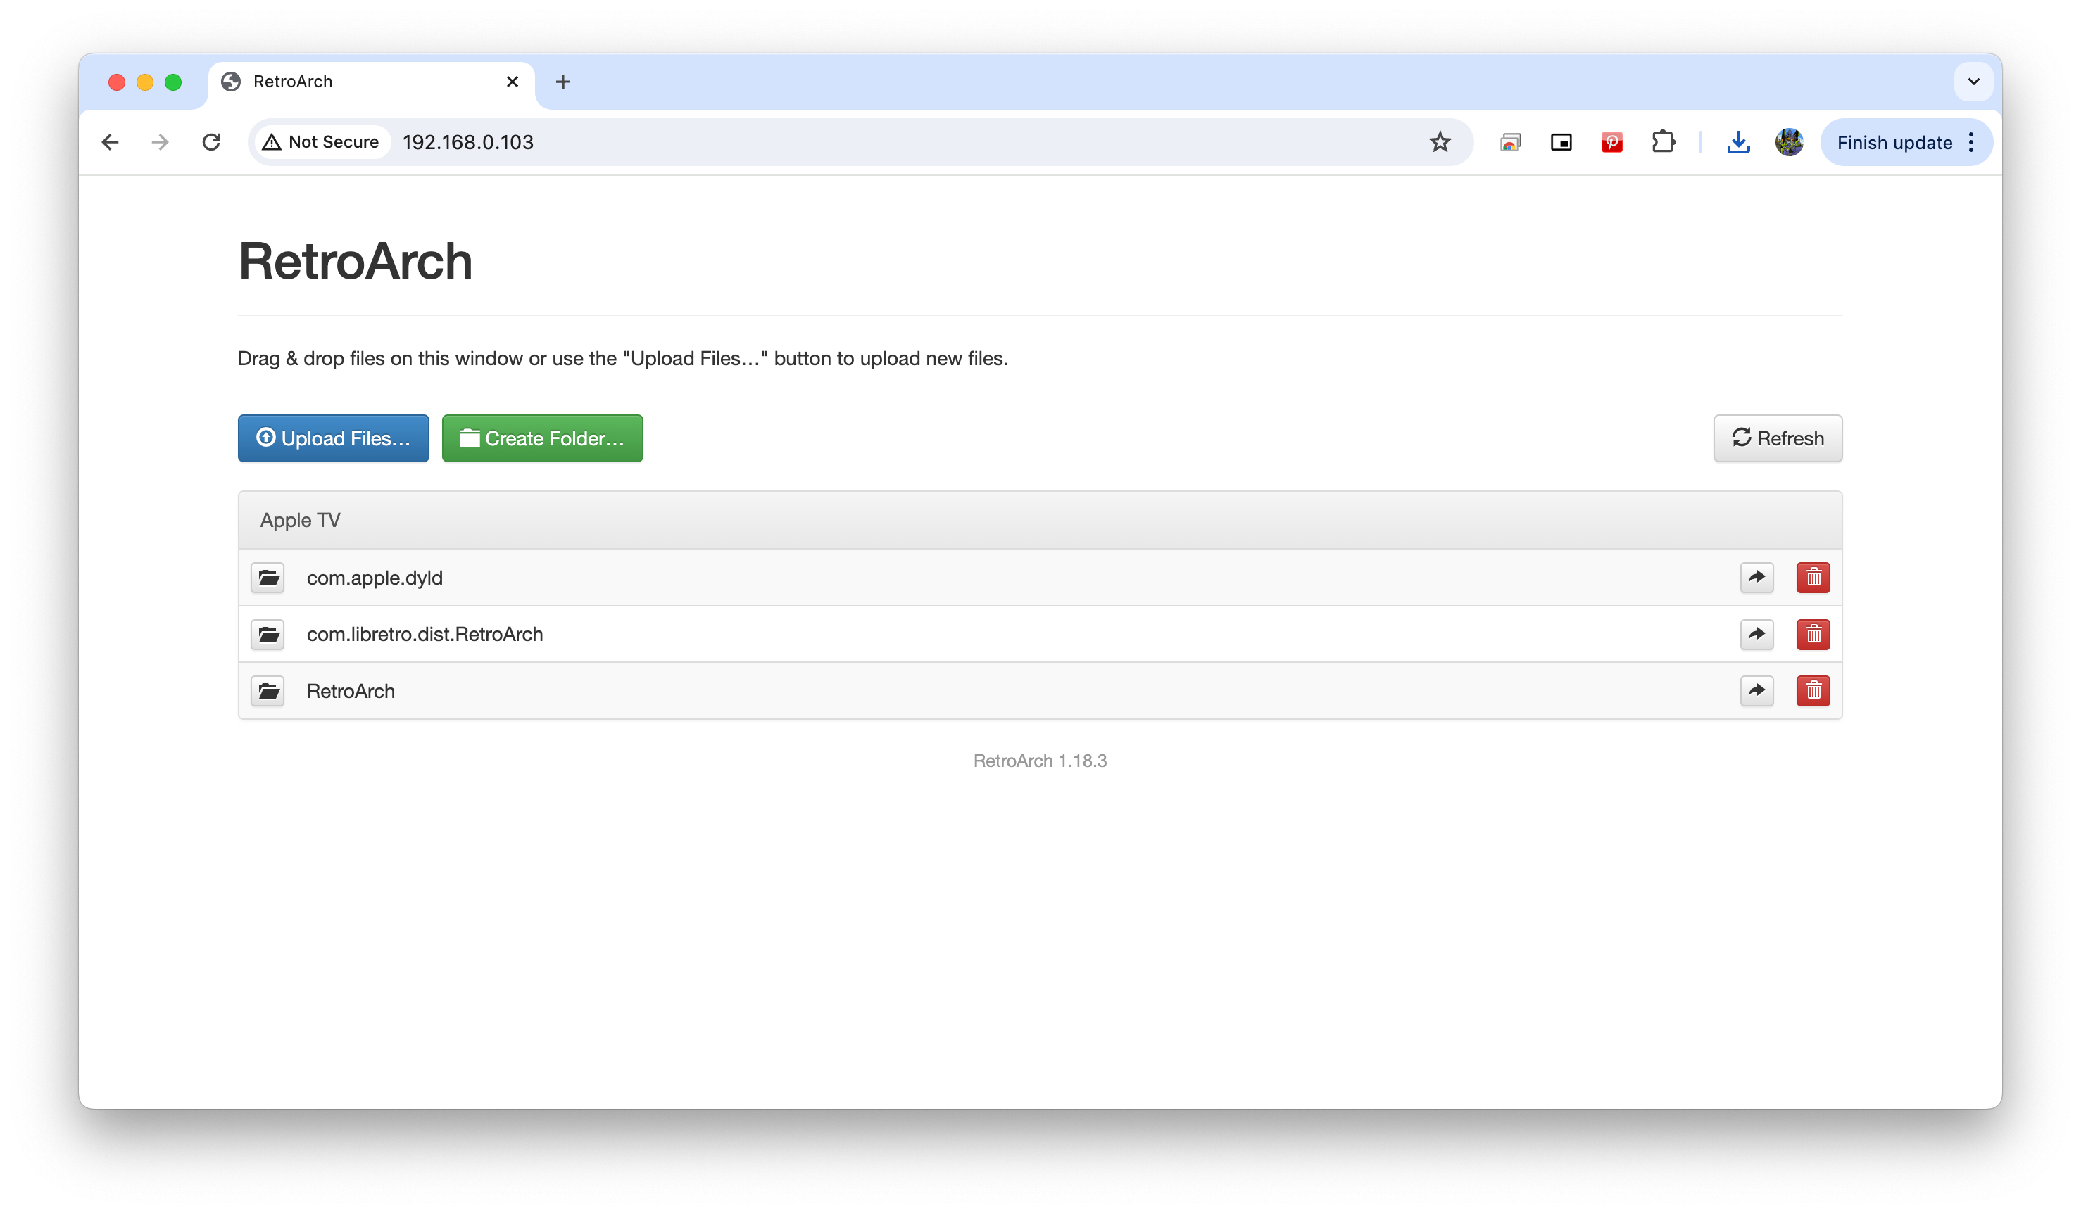Click the delete icon for com.apple.dyld
The image size is (2081, 1213).
pyautogui.click(x=1812, y=576)
